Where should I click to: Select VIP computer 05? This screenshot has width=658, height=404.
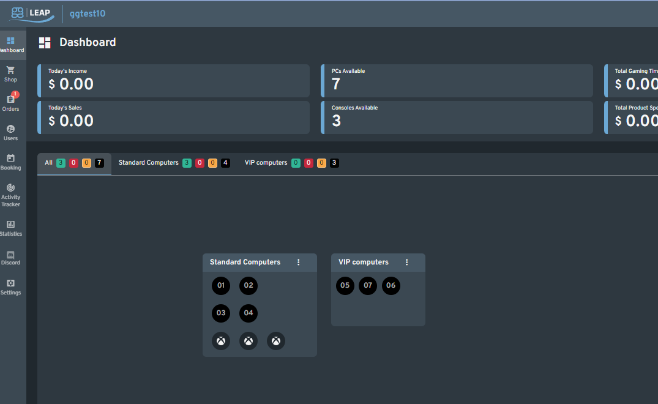[x=345, y=285]
